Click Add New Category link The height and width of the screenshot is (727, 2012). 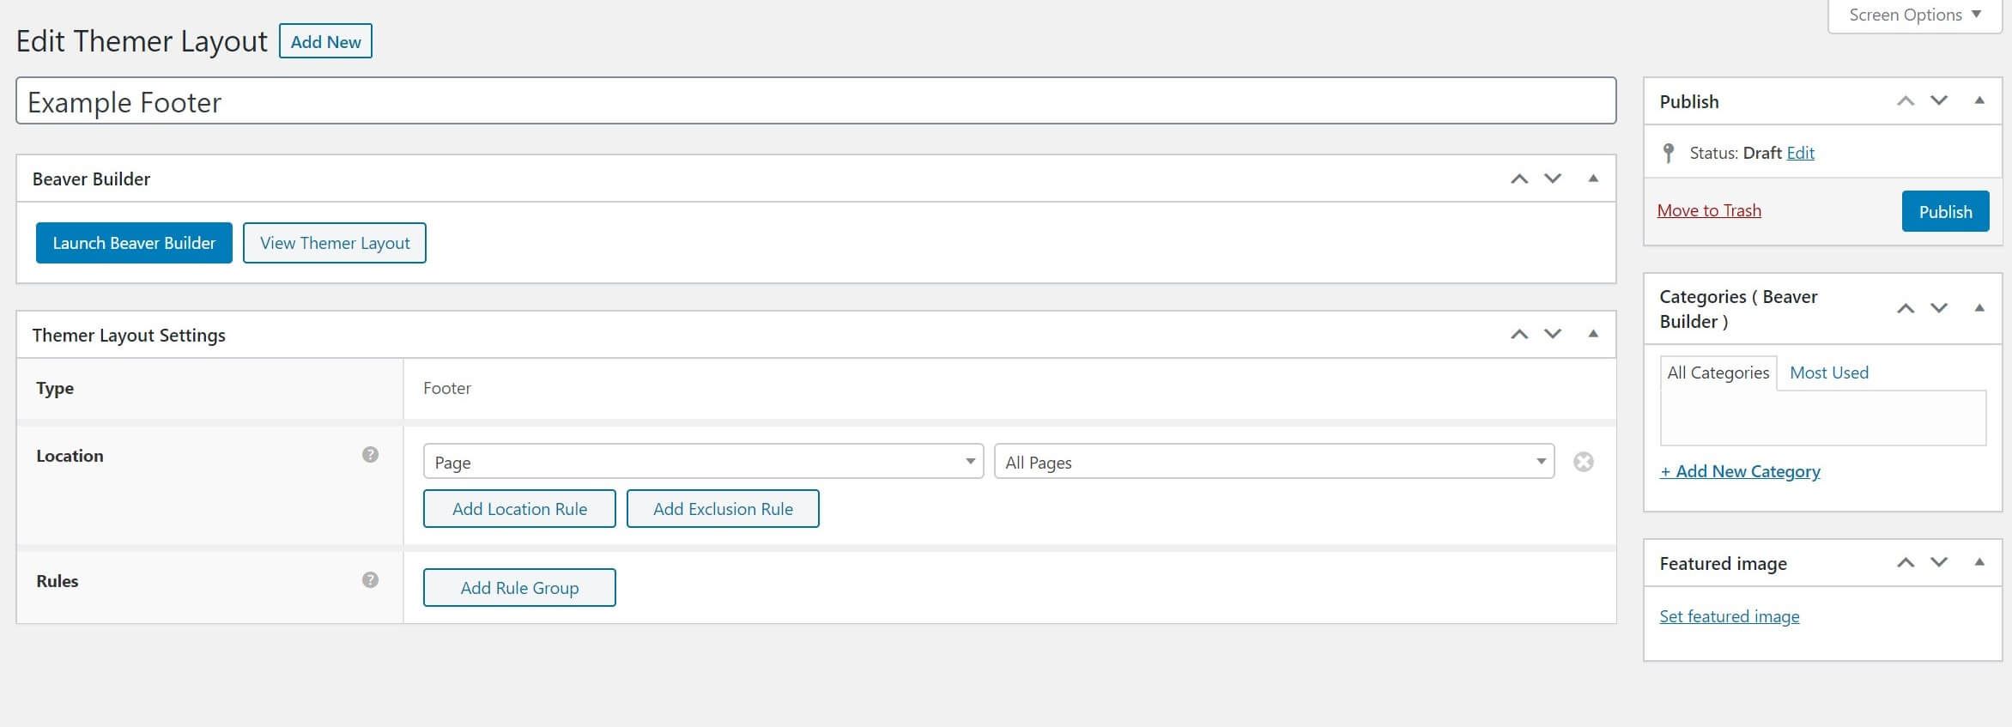tap(1740, 471)
